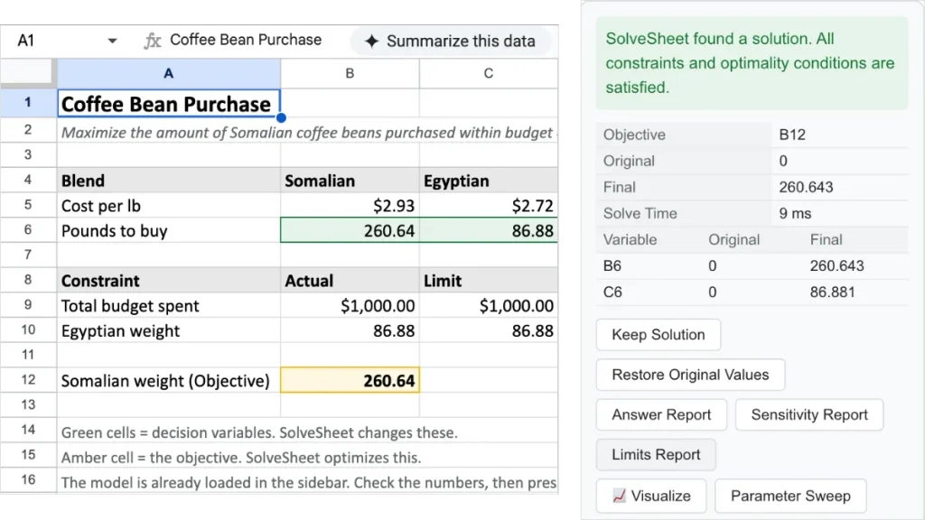Select the select-all corner box of the sheet
The width and height of the screenshot is (925, 520).
tap(26, 74)
